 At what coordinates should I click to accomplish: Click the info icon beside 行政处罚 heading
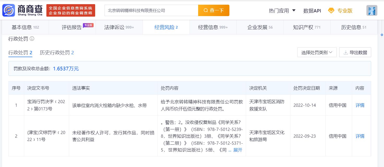click(32, 39)
